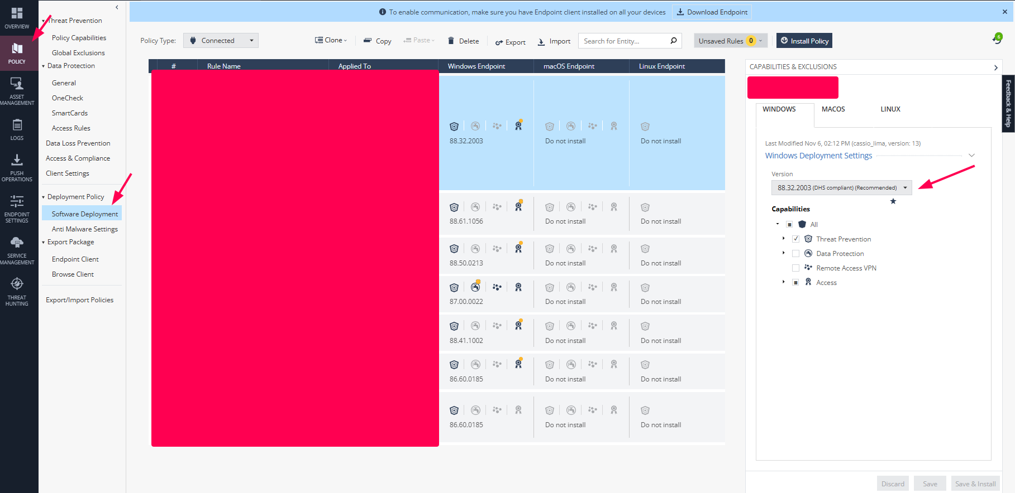The width and height of the screenshot is (1015, 493).
Task: Click the Copy toolbar item
Action: (x=378, y=41)
